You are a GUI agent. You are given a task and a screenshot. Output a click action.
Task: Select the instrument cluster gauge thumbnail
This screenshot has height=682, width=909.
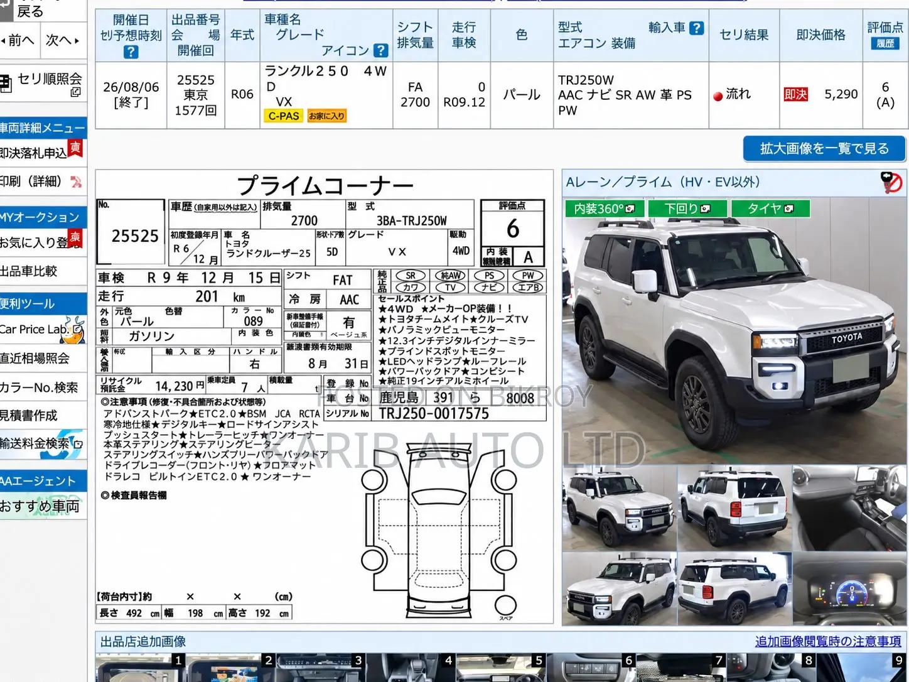[x=850, y=588]
